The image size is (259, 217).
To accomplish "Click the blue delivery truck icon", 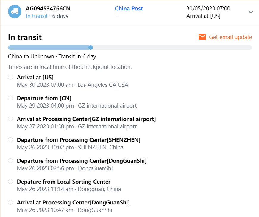I will [x=15, y=12].
